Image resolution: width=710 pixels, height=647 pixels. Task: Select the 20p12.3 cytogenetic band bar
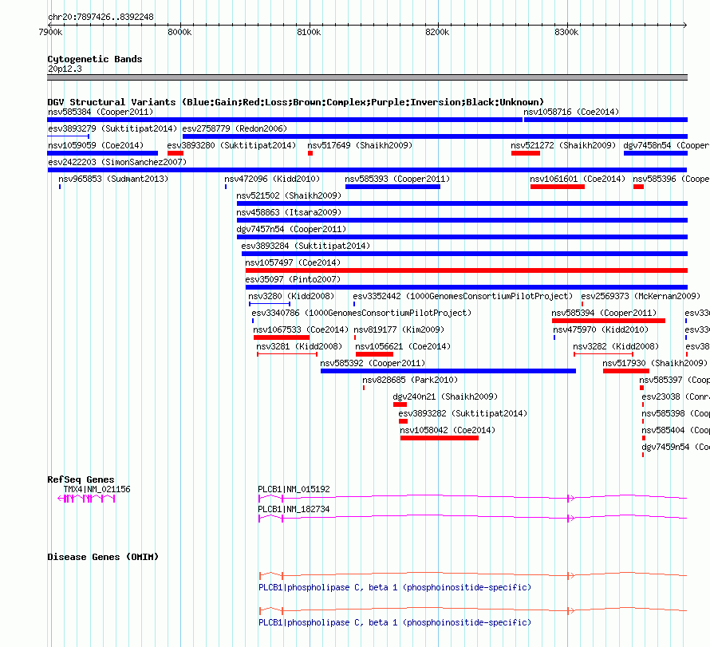(367, 77)
